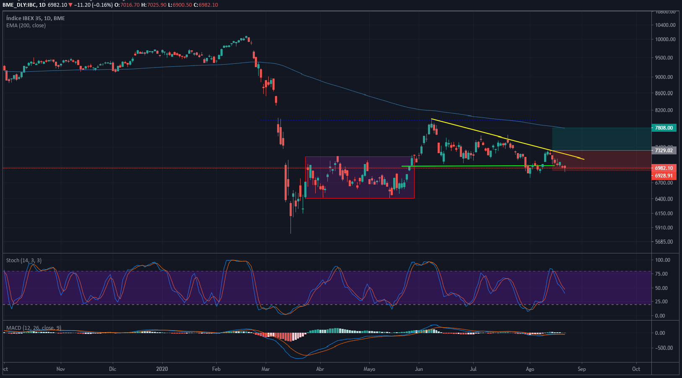Click the 2020 label on time axis

[162, 369]
